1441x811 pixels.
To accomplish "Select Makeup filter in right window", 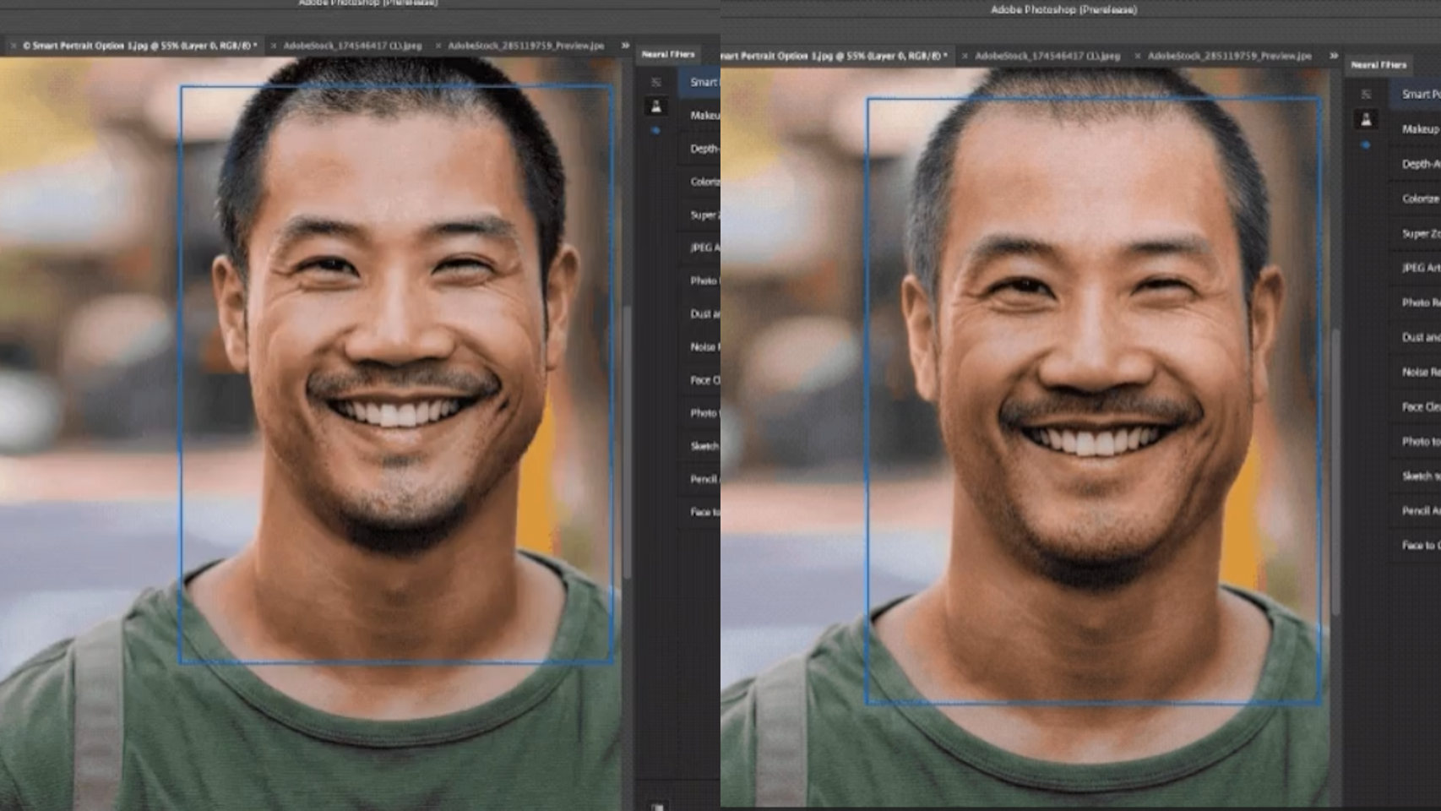I will 1420,129.
